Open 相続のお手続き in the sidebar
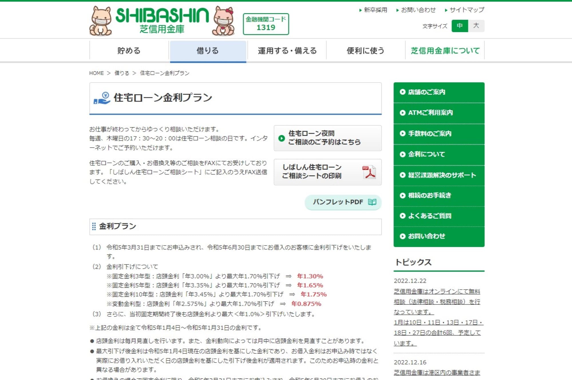The width and height of the screenshot is (572, 380). (439, 196)
